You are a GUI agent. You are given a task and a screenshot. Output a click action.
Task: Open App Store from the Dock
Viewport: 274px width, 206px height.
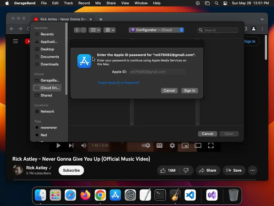click(115, 195)
